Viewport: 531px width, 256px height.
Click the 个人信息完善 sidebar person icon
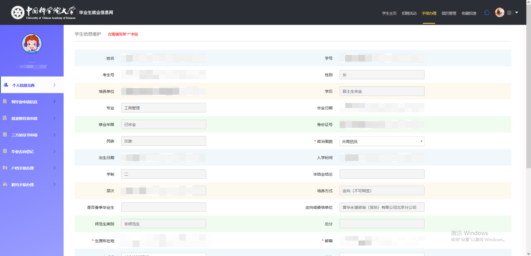(x=6, y=85)
